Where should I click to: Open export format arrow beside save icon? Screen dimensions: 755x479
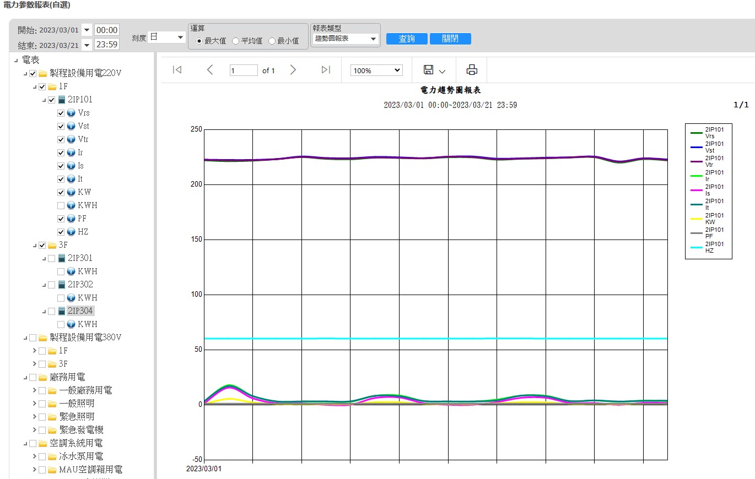tap(442, 71)
